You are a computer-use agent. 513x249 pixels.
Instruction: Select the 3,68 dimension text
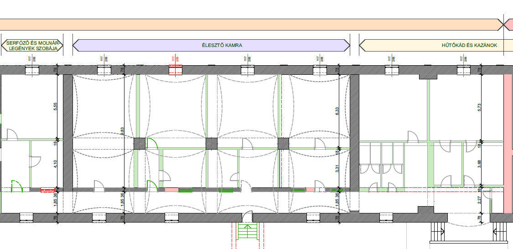(479, 165)
